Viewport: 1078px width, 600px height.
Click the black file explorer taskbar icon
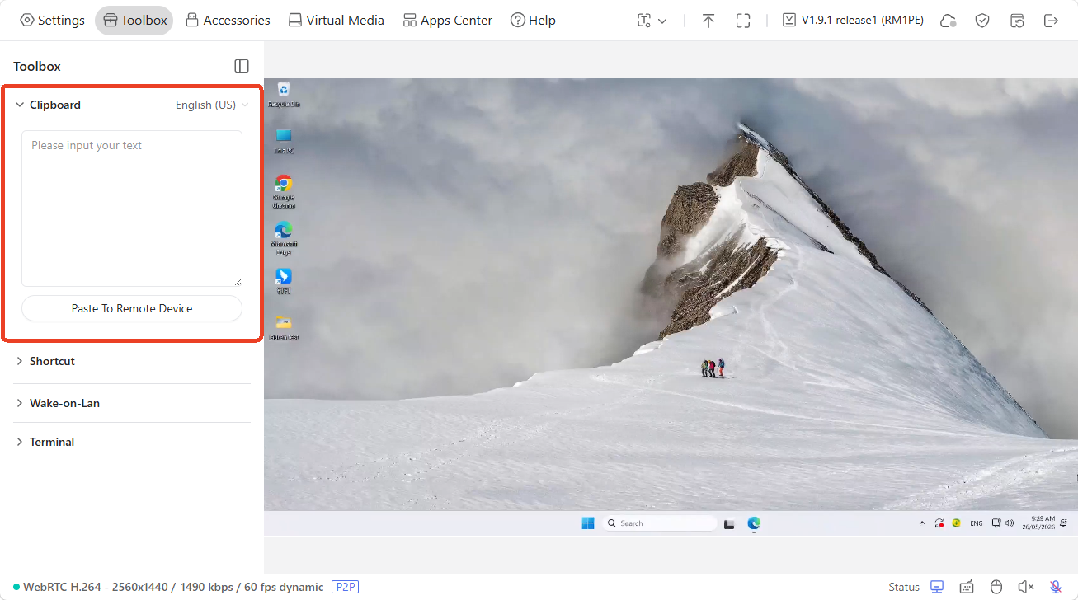click(729, 523)
